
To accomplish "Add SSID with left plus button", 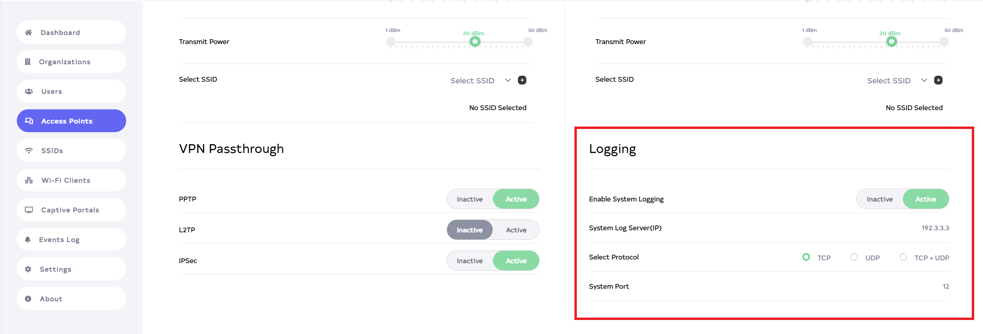I will click(x=522, y=80).
